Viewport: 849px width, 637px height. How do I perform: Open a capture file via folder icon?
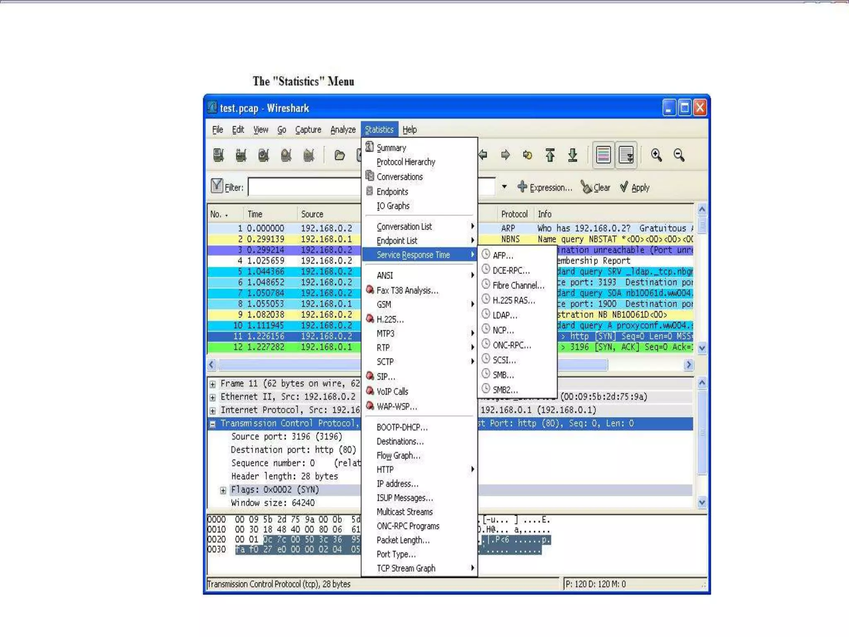(340, 155)
